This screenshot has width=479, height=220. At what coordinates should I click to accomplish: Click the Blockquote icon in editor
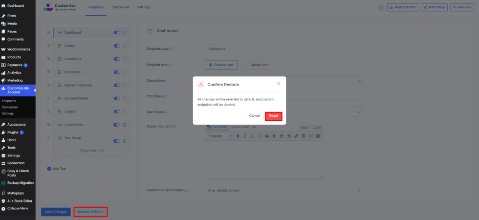[x=267, y=136]
